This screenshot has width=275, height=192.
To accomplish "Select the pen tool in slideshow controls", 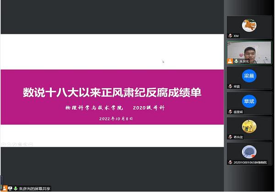I will [14, 144].
